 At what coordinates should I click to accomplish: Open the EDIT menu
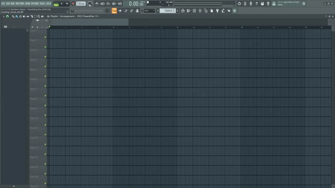[8, 4]
